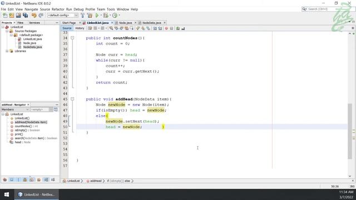The image size is (356, 200).
Task: Open the Tools menu
Action: [111, 9]
